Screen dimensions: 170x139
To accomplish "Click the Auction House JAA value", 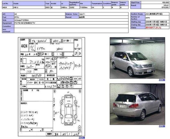I will (x=154, y=14).
